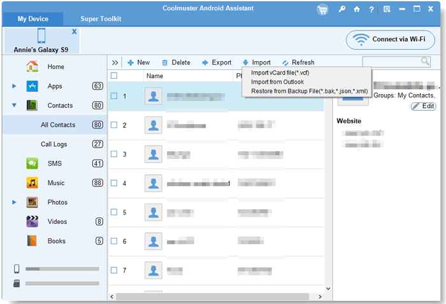Go to the home icon in the title bar
Screen dimensions: 446x304
[357, 10]
